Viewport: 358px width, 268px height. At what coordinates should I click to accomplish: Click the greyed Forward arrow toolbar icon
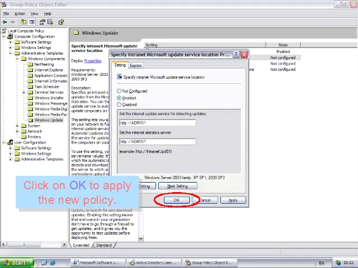[x=12, y=22]
